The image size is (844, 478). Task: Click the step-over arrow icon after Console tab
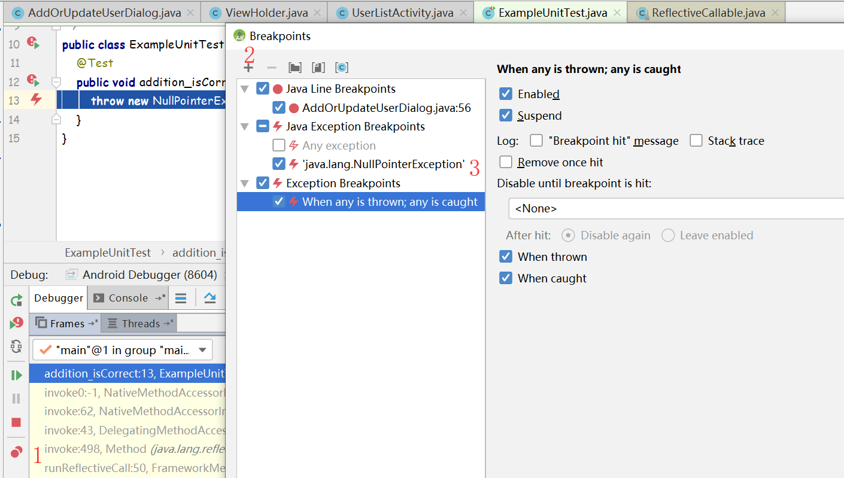tap(210, 298)
